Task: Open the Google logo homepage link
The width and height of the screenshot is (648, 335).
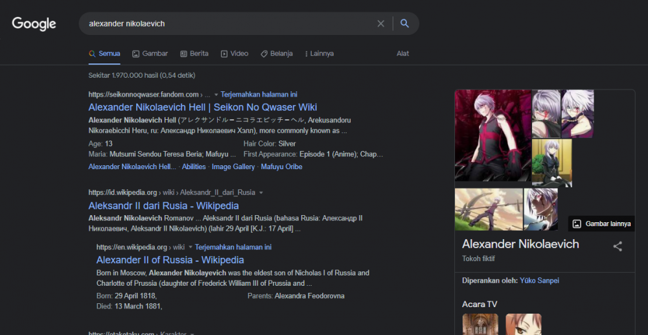Action: click(34, 24)
